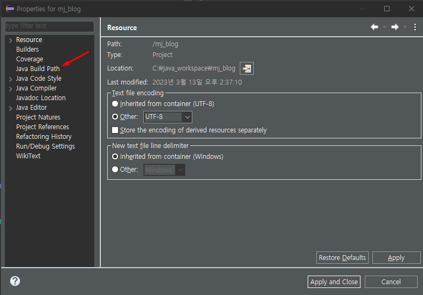This screenshot has width=423, height=295.
Task: Open the help question mark icon
Action: pyautogui.click(x=15, y=281)
